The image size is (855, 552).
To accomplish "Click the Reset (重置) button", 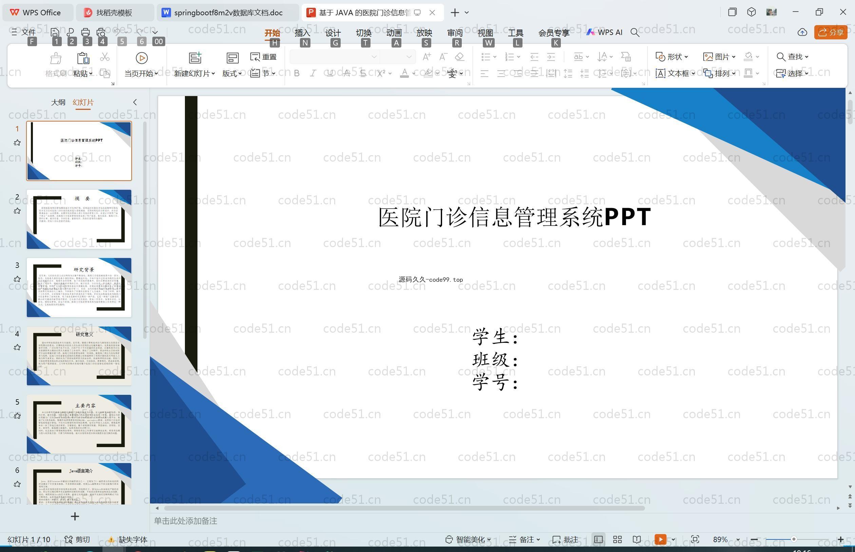I will [263, 57].
